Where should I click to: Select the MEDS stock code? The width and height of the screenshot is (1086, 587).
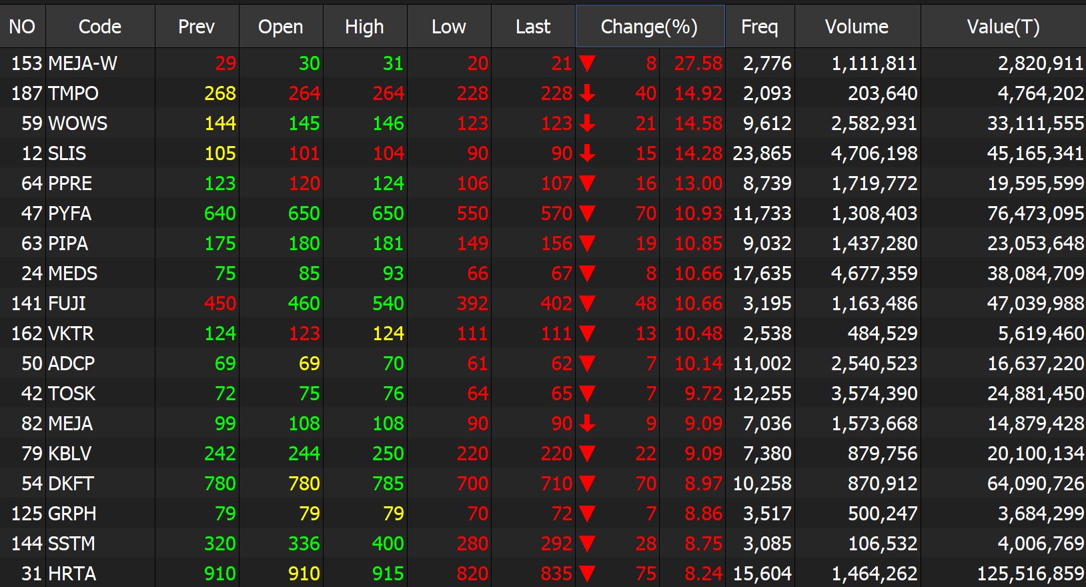point(73,273)
